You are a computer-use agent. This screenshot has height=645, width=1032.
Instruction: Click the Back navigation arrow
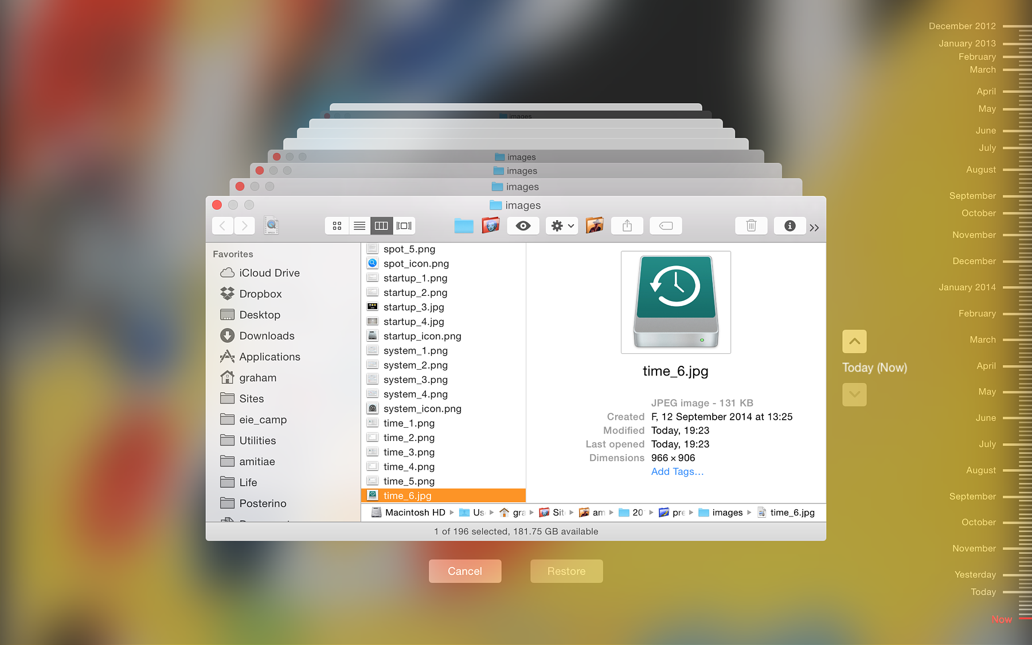tap(222, 226)
